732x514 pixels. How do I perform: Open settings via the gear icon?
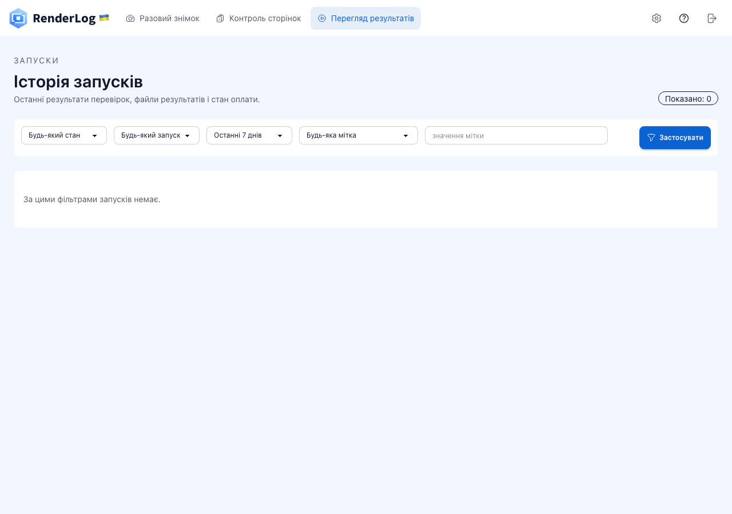click(657, 18)
